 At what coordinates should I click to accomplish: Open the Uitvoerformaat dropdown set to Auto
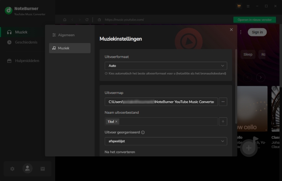click(166, 66)
